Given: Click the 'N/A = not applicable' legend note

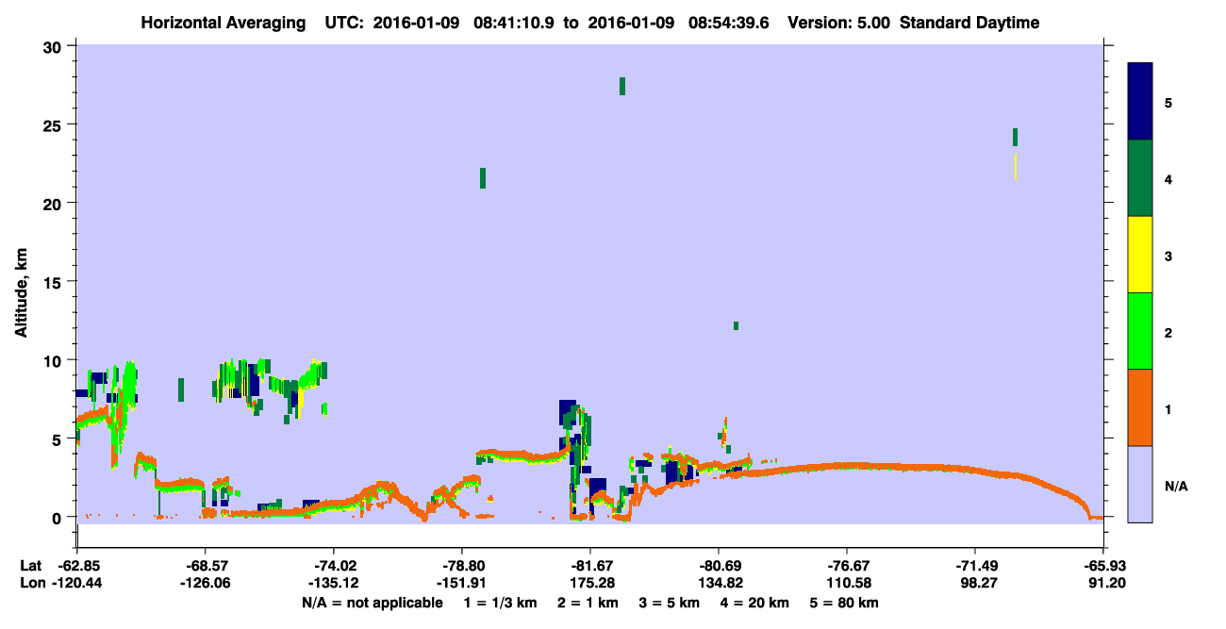Looking at the screenshot, I should 372,603.
